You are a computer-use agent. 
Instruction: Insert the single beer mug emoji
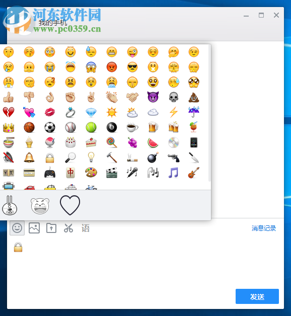click(x=153, y=127)
